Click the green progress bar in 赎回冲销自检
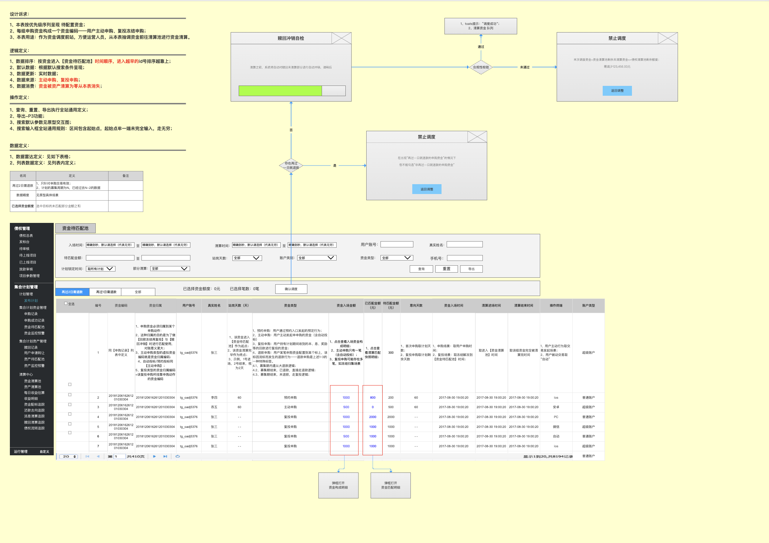The image size is (769, 543). (x=280, y=91)
